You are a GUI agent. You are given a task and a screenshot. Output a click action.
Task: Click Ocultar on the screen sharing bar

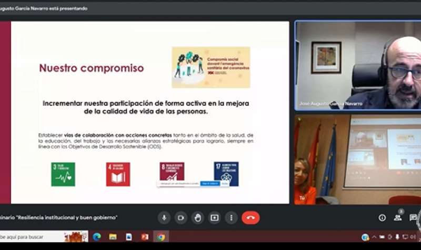(226, 184)
